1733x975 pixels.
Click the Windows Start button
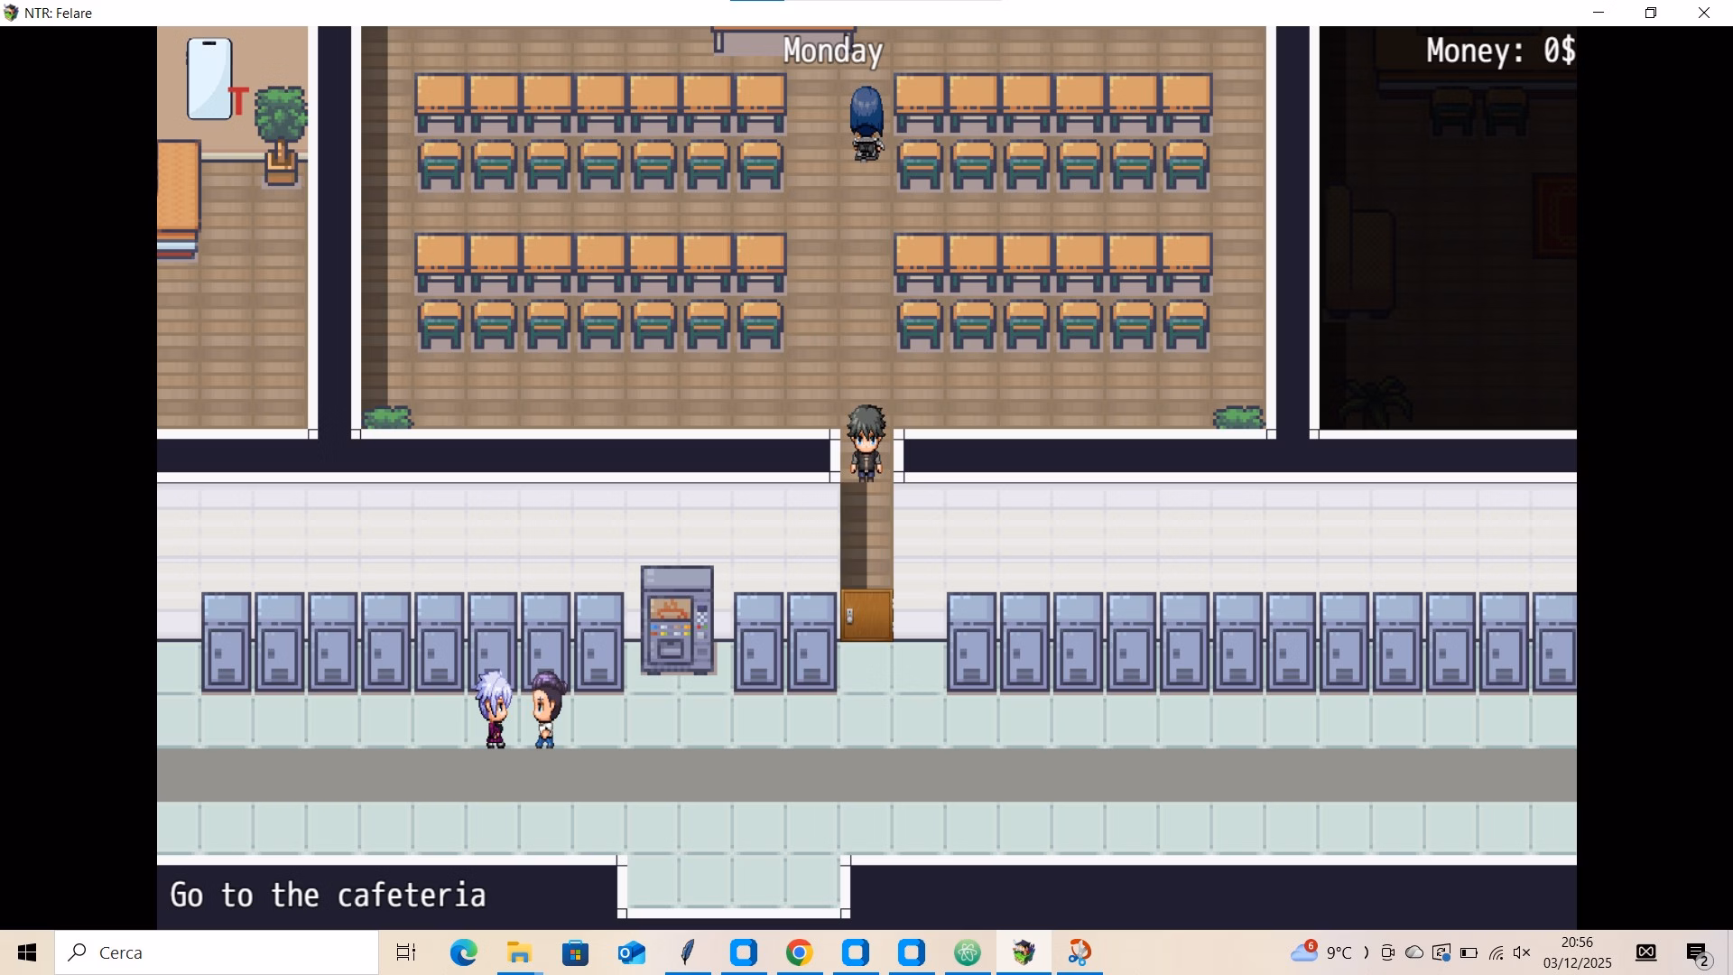27,952
